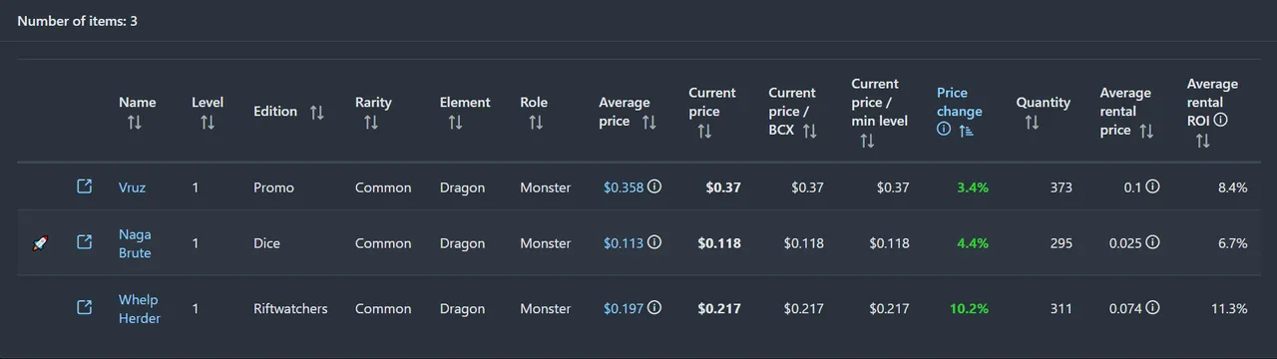Image resolution: width=1277 pixels, height=359 pixels.
Task: Sort table by Edition column arrows
Action: coord(316,113)
